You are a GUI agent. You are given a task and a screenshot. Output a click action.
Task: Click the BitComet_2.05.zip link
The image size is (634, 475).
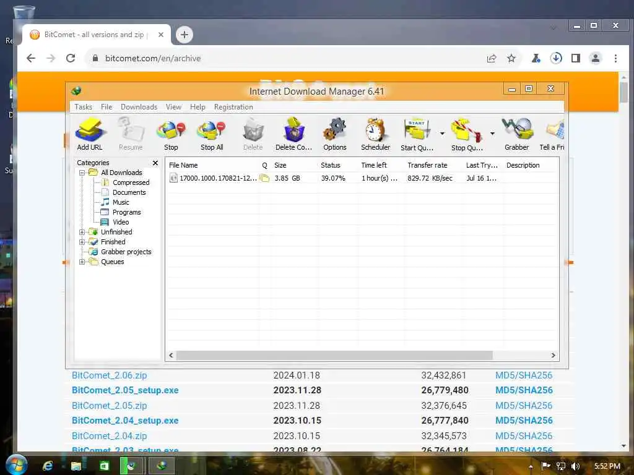click(x=109, y=406)
